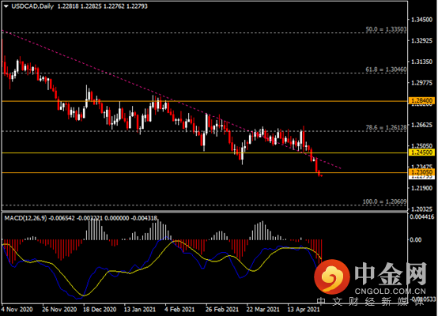Click the 100.0 = 1.20609 Fibonacci label
This screenshot has height=316, width=438.
(385, 201)
